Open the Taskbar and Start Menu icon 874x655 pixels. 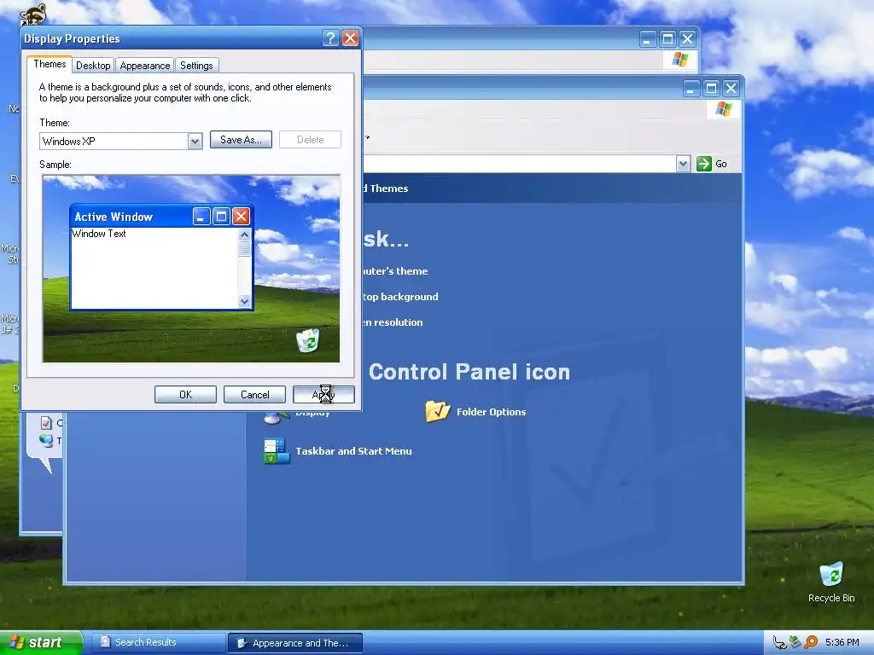(277, 451)
